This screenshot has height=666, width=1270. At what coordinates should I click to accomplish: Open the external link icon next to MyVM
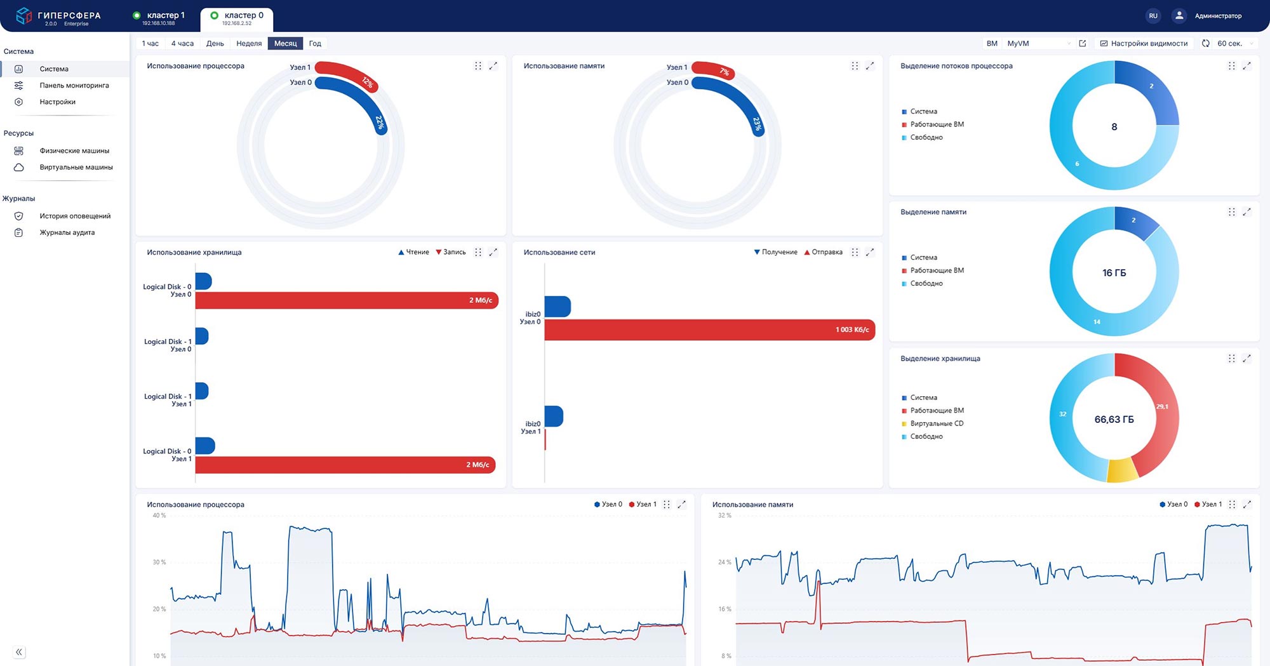point(1083,43)
